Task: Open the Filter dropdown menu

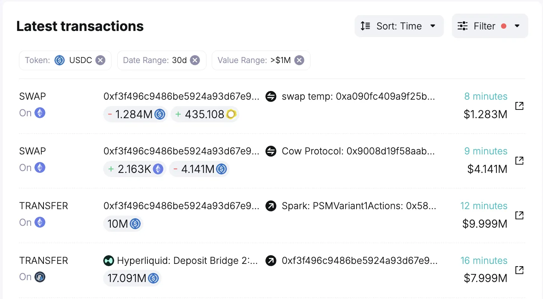Action: coord(490,26)
